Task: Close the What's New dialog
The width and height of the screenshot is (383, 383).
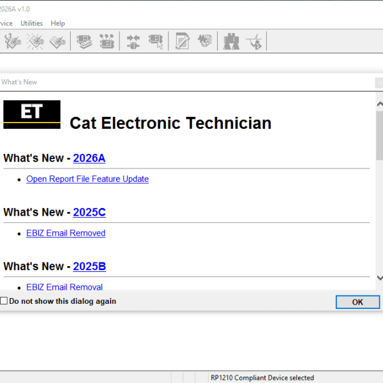Action: (x=379, y=83)
